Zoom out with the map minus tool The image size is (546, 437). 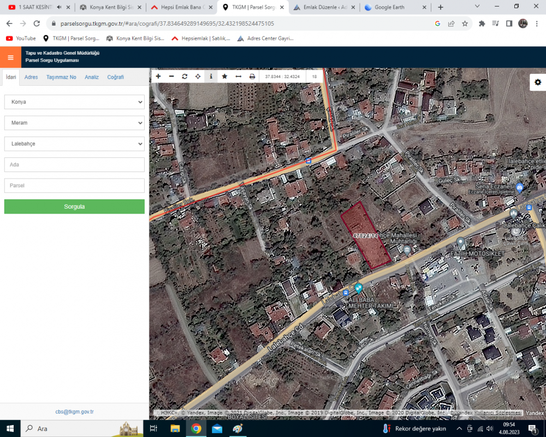tap(171, 76)
